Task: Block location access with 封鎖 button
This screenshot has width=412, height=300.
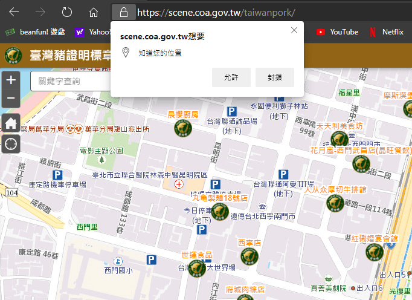Action: coord(275,77)
